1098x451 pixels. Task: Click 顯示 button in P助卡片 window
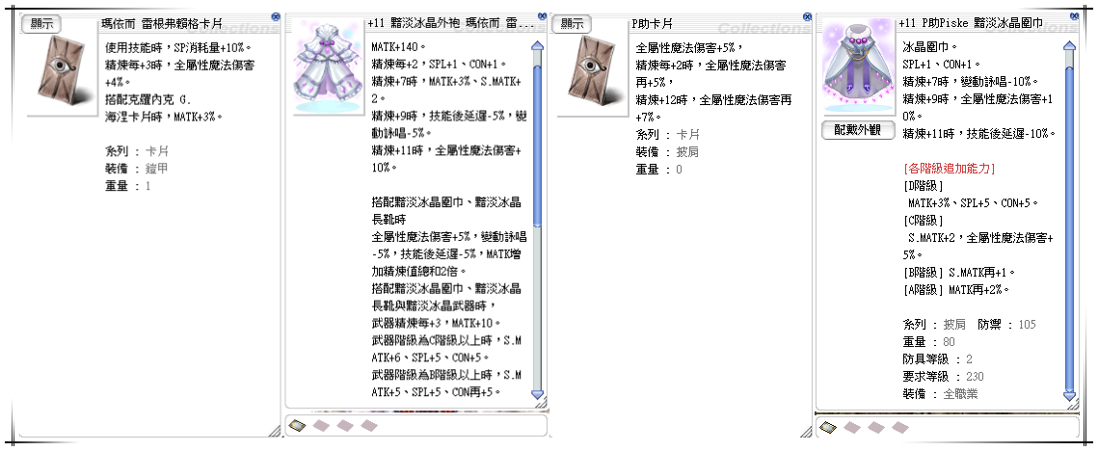pos(573,24)
